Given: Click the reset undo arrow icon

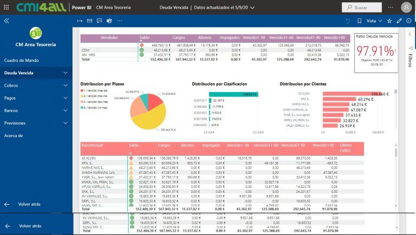Looking at the screenshot, I should (348, 21).
